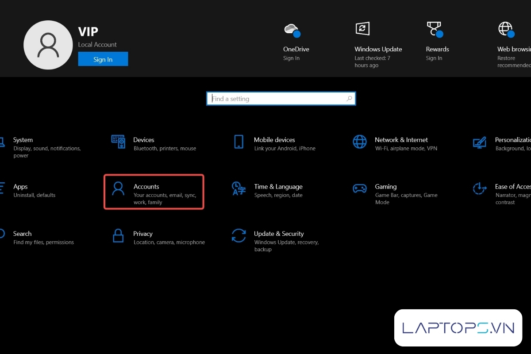Focus the Find a setting search box

[x=277, y=99]
